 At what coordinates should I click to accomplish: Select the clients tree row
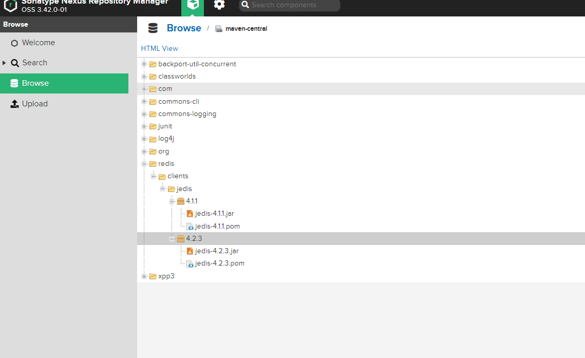pos(361,176)
